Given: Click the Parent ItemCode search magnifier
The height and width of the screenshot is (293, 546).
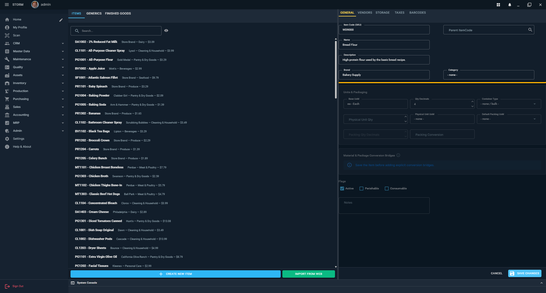Looking at the screenshot, I should [530, 30].
